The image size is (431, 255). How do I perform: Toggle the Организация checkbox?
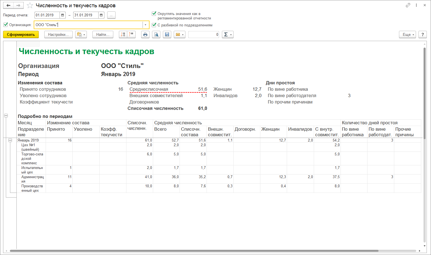6,25
